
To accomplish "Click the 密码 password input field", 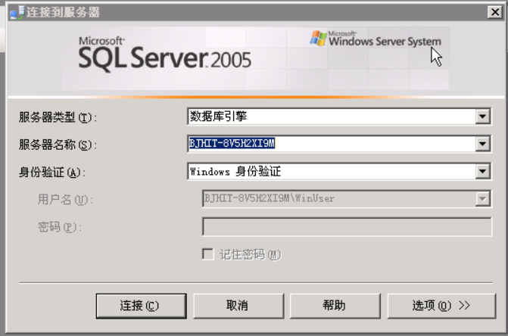I will [347, 226].
